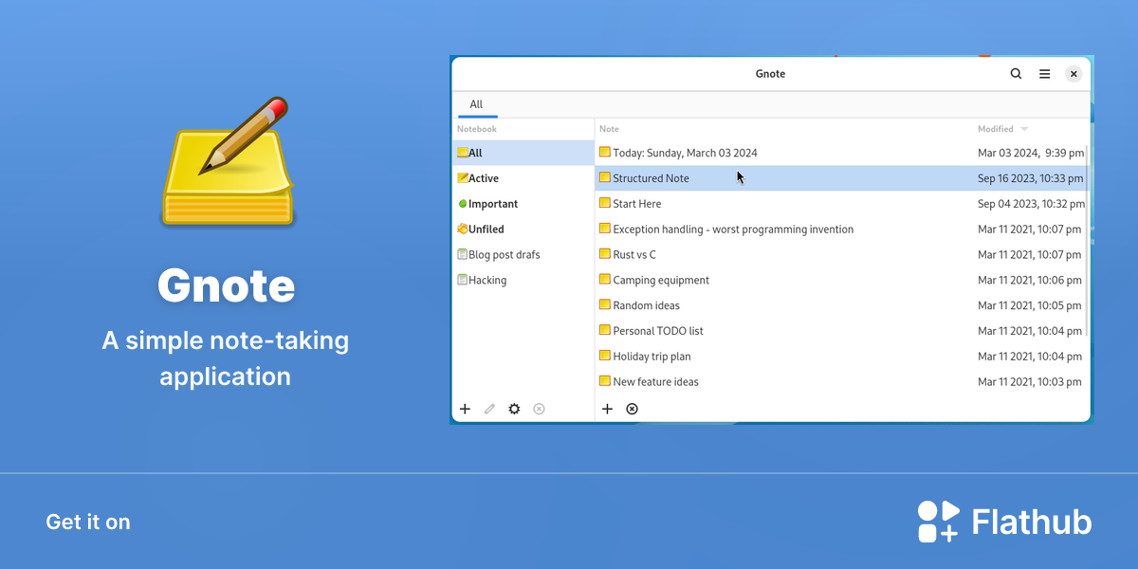
Task: Click the Flathub logo
Action: point(1004,522)
